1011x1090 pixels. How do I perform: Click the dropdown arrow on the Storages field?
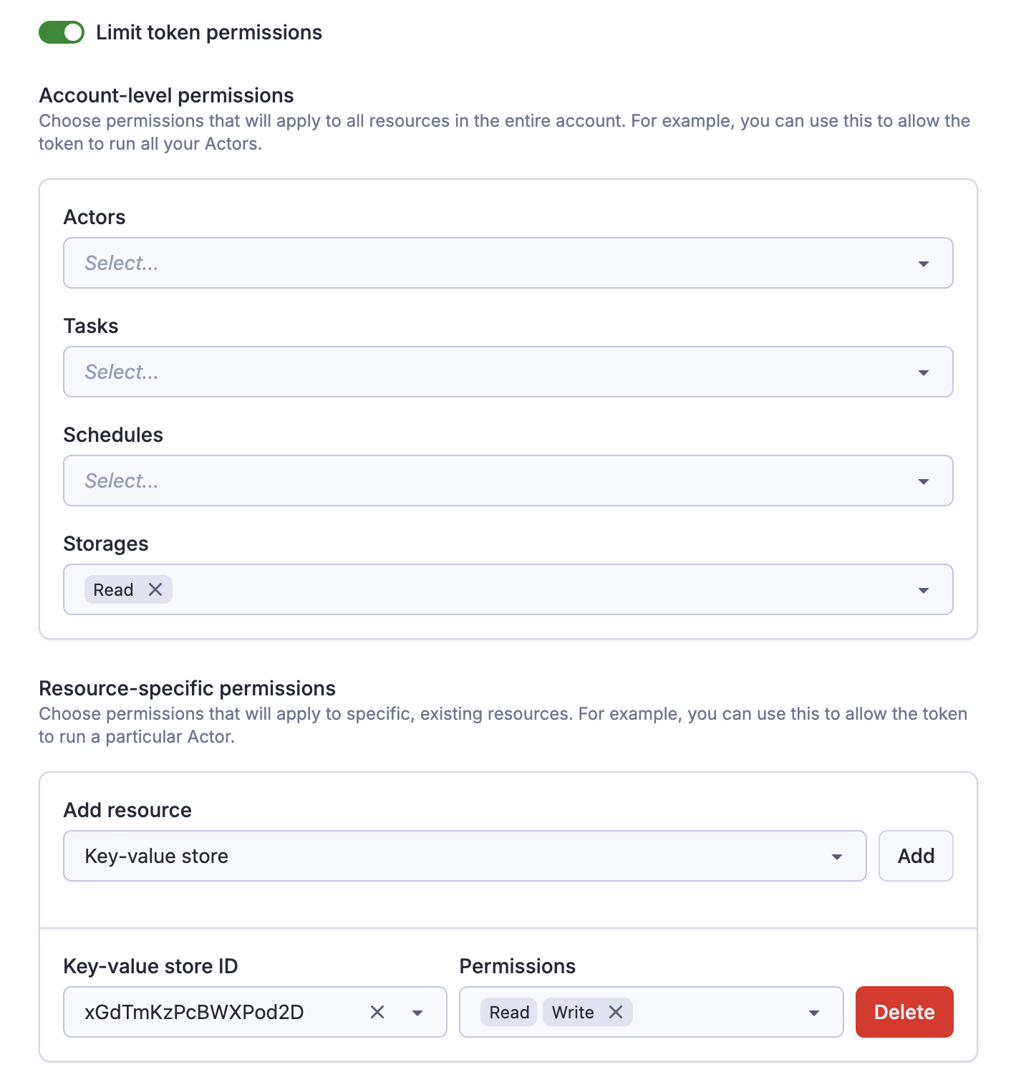pyautogui.click(x=924, y=589)
